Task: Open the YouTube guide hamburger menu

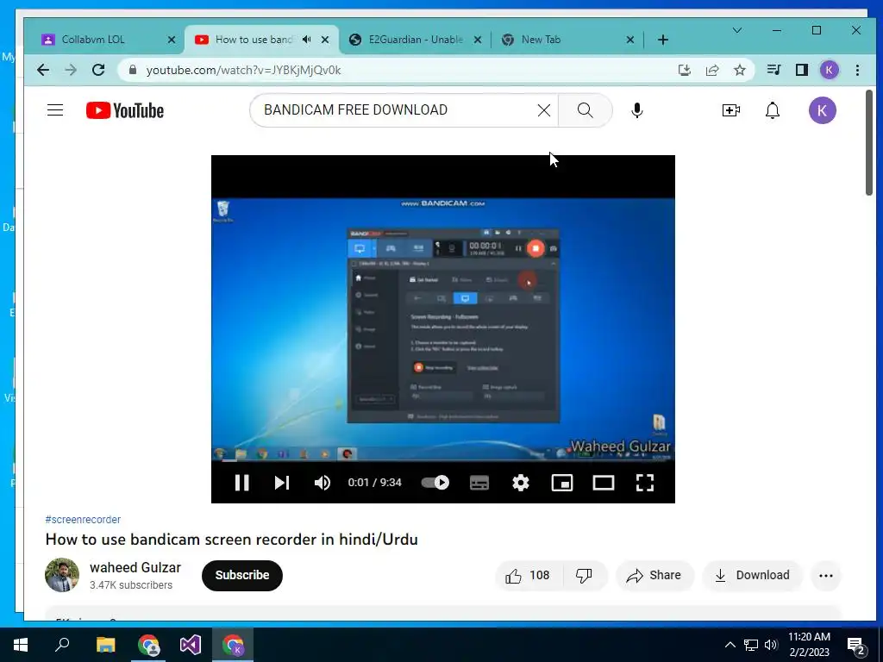Action: [x=55, y=110]
